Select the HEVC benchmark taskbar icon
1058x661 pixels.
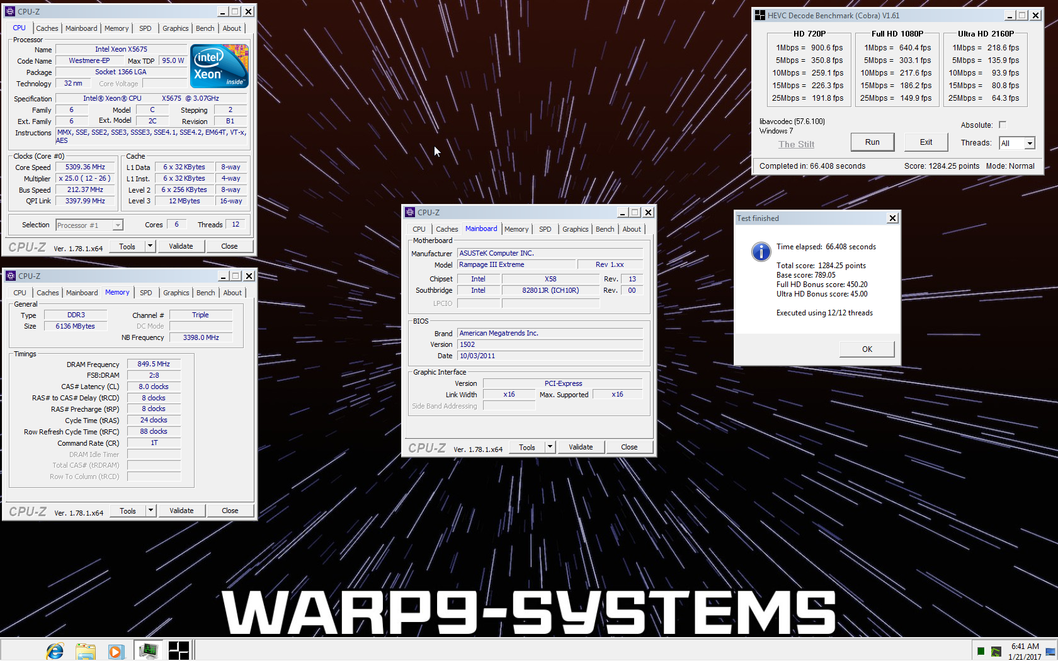point(178,650)
